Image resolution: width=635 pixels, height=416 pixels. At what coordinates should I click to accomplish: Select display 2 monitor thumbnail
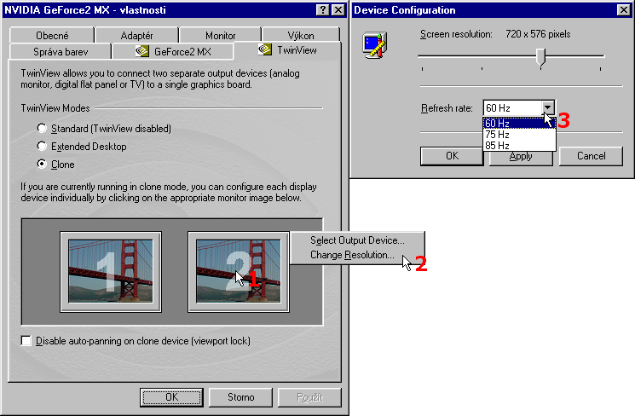(238, 272)
